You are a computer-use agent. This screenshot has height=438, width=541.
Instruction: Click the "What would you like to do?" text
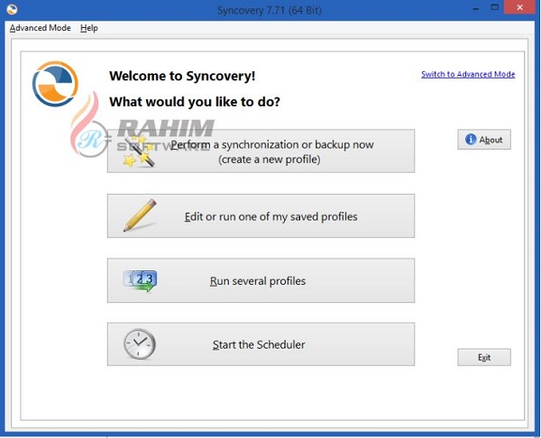tap(195, 102)
